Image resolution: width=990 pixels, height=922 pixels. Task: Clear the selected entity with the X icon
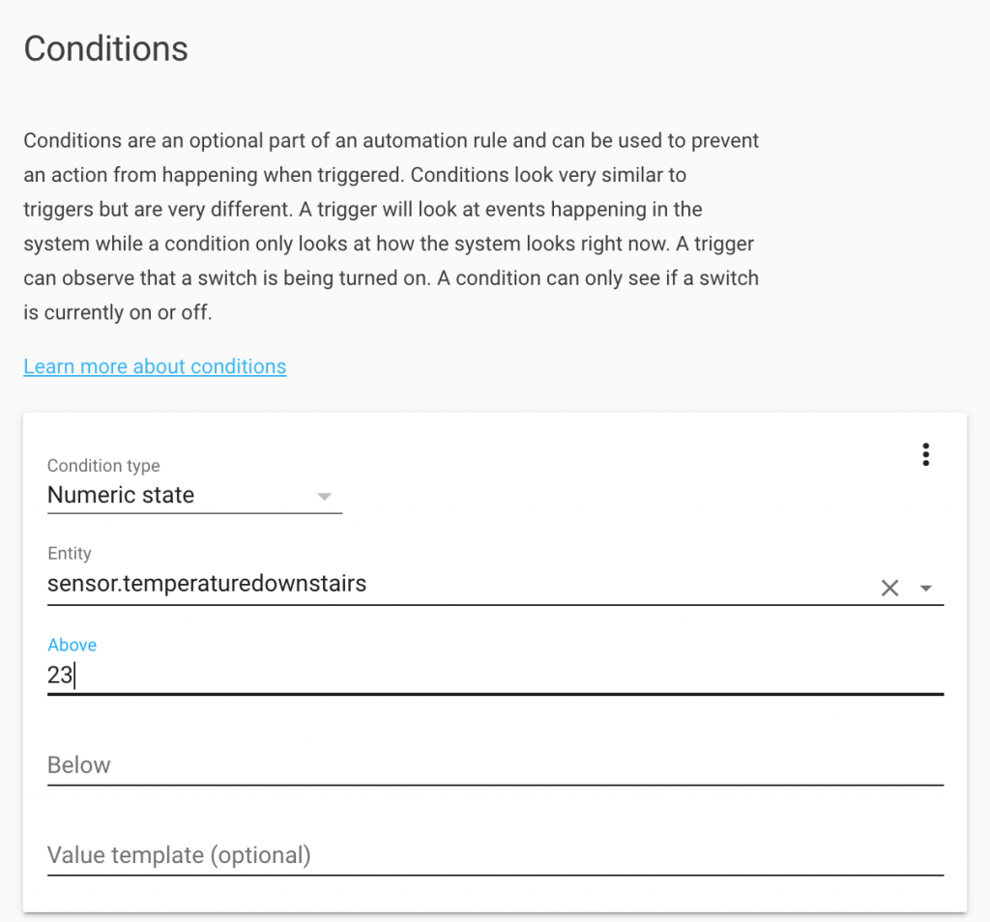pos(889,589)
